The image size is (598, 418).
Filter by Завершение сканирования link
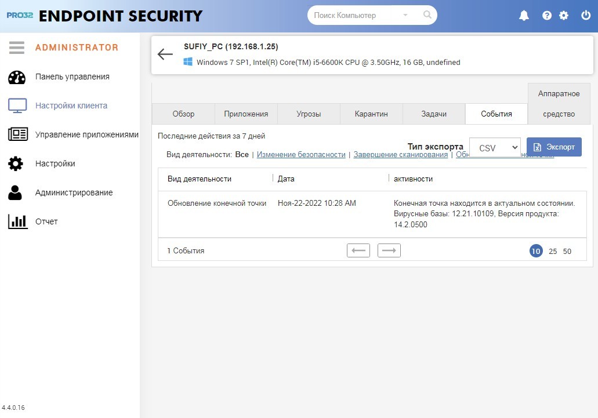point(400,155)
